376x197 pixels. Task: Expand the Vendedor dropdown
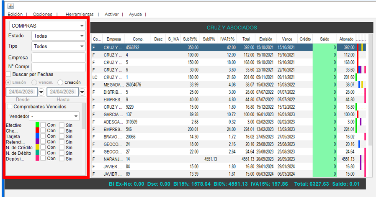click(54, 116)
